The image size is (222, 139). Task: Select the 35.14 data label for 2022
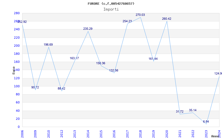click(x=193, y=110)
